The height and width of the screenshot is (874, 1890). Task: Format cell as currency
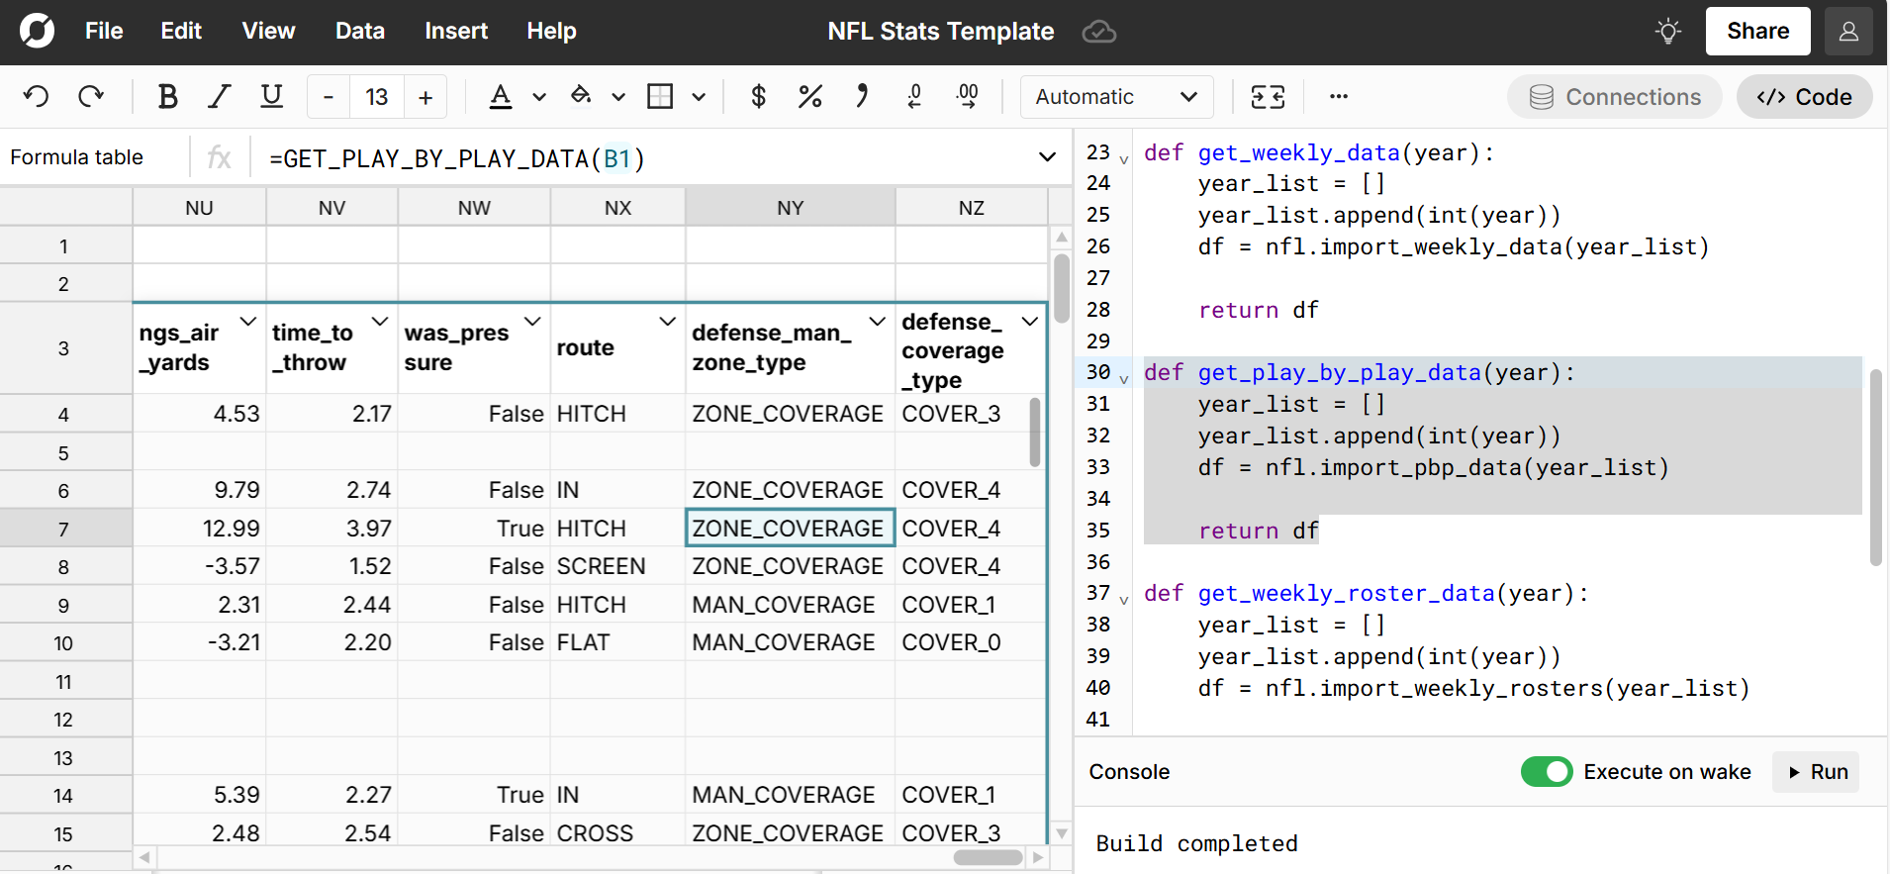(x=758, y=96)
